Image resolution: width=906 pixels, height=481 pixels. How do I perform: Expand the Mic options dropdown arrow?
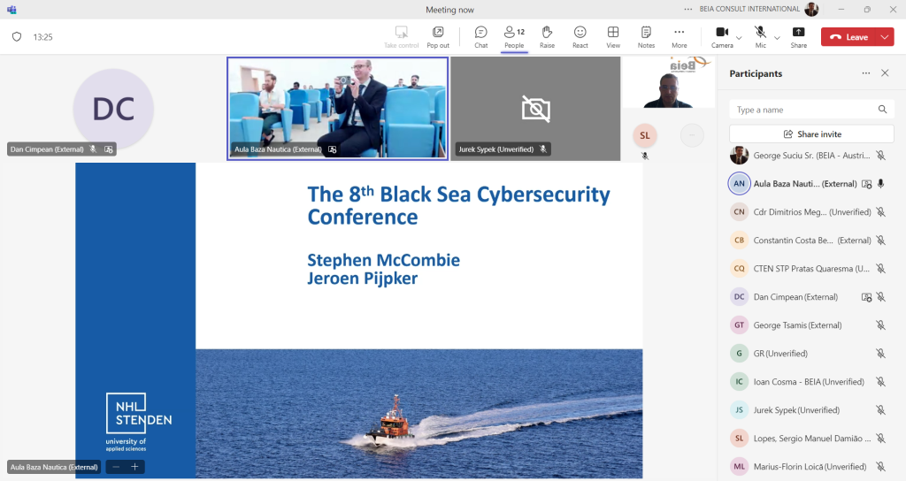click(777, 37)
